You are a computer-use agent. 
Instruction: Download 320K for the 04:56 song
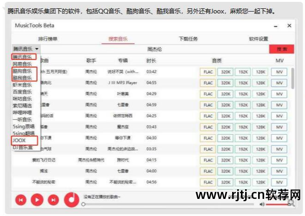pos(226,183)
